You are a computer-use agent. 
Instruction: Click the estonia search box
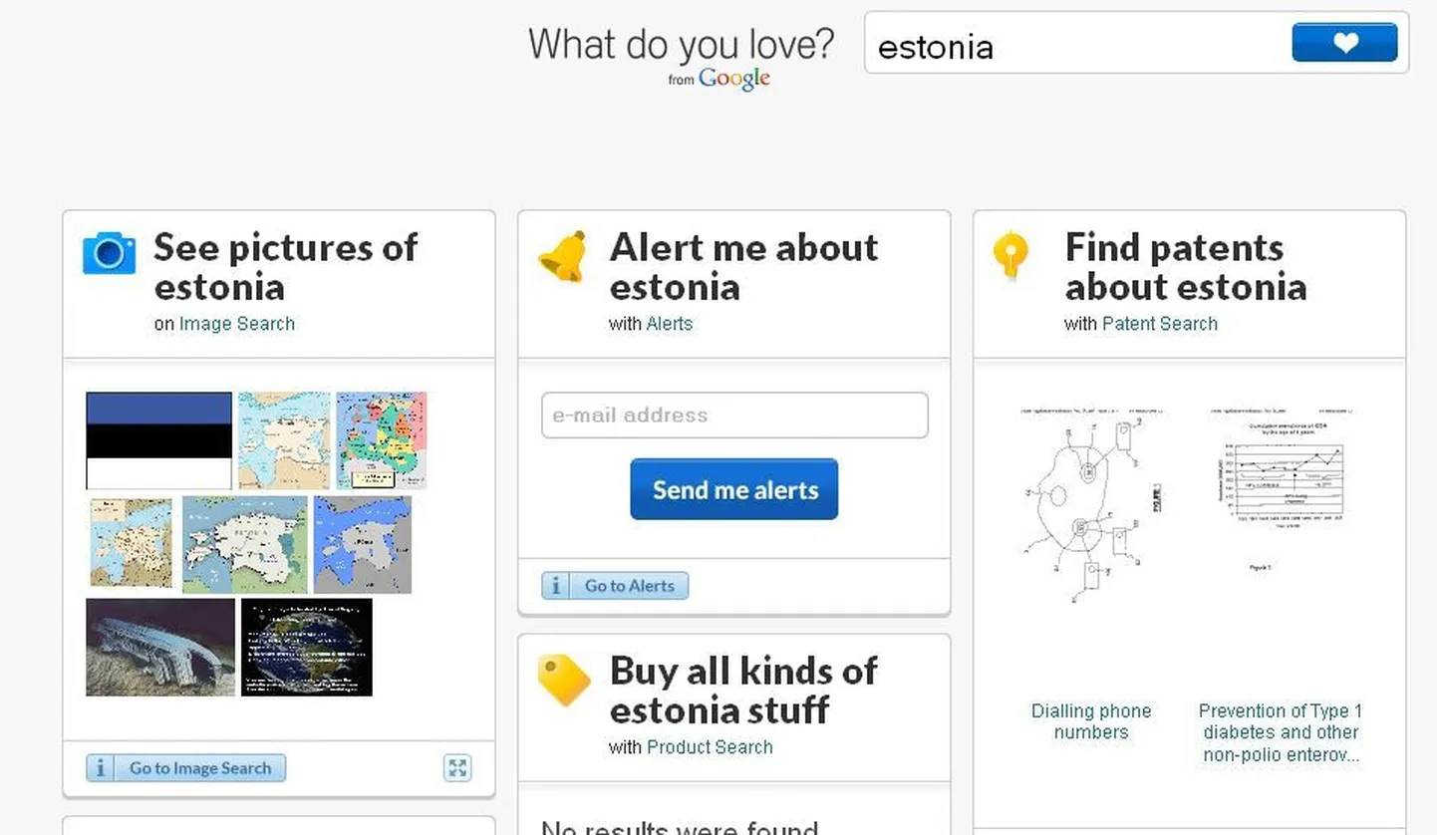[1076, 45]
